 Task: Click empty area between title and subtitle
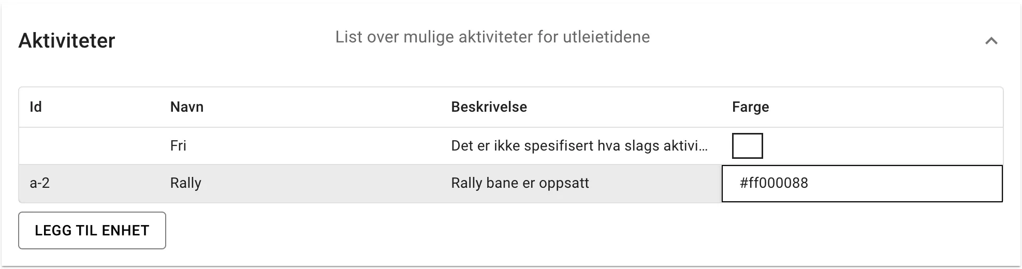[x=223, y=41]
